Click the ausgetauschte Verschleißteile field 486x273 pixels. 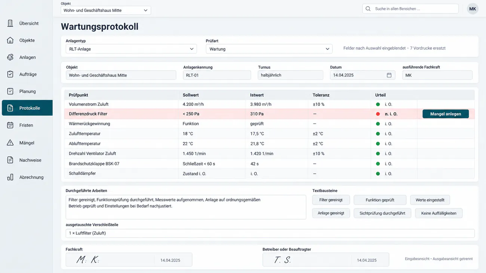[x=270, y=233]
